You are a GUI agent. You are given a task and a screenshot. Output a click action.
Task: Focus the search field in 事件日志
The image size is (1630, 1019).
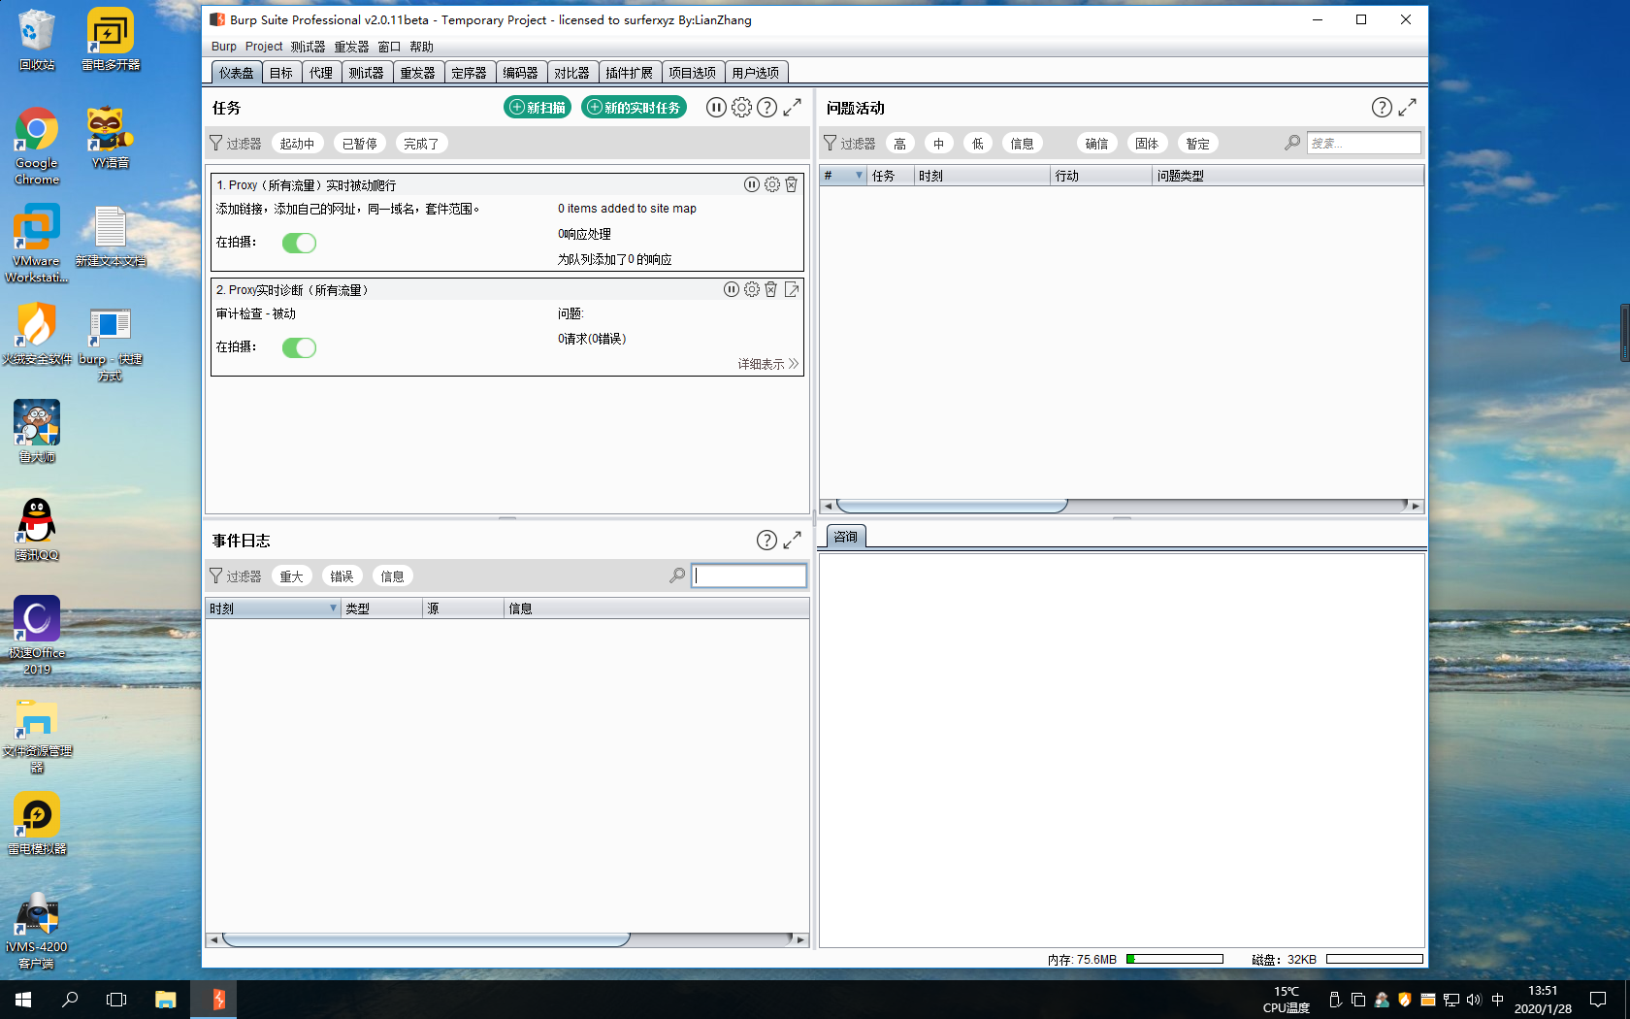click(749, 575)
